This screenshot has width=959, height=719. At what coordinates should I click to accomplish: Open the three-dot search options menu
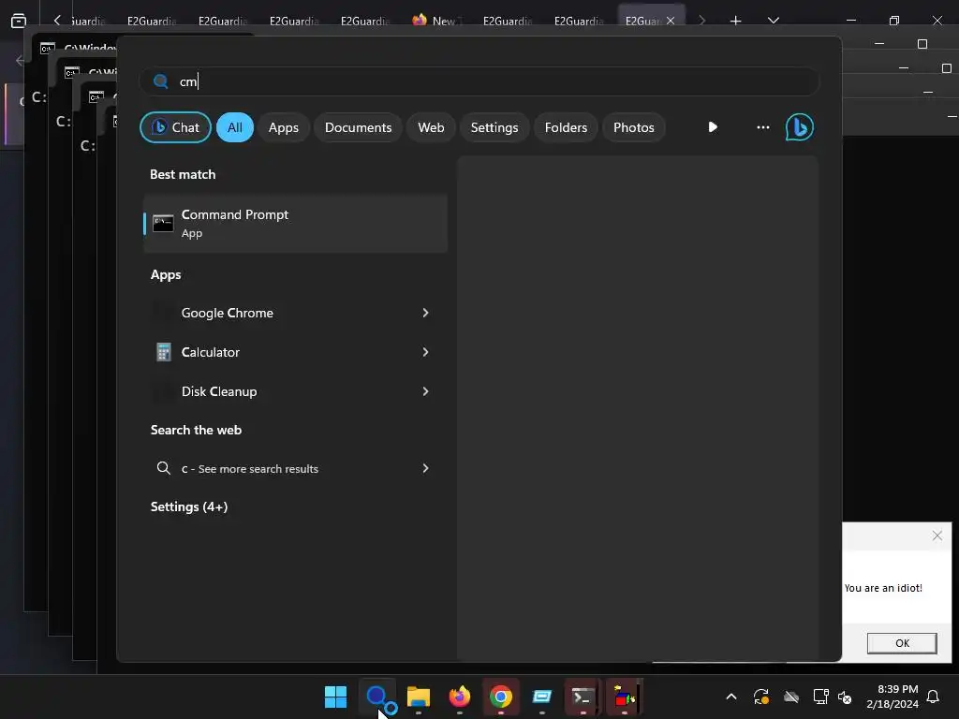(762, 127)
